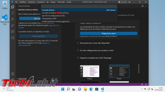Open the File menu
165x92 pixels.
point(16,2)
